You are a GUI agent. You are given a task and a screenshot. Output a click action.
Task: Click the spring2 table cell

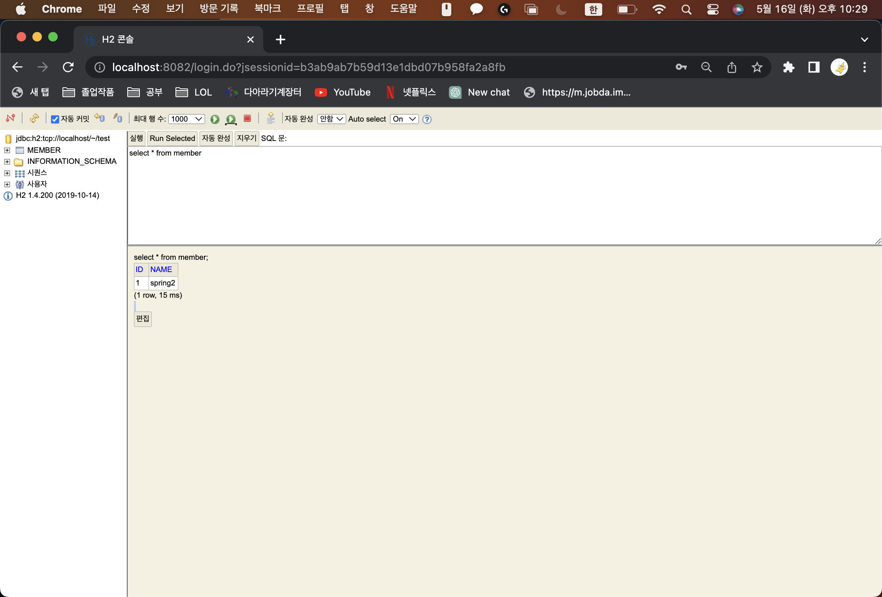(x=163, y=283)
